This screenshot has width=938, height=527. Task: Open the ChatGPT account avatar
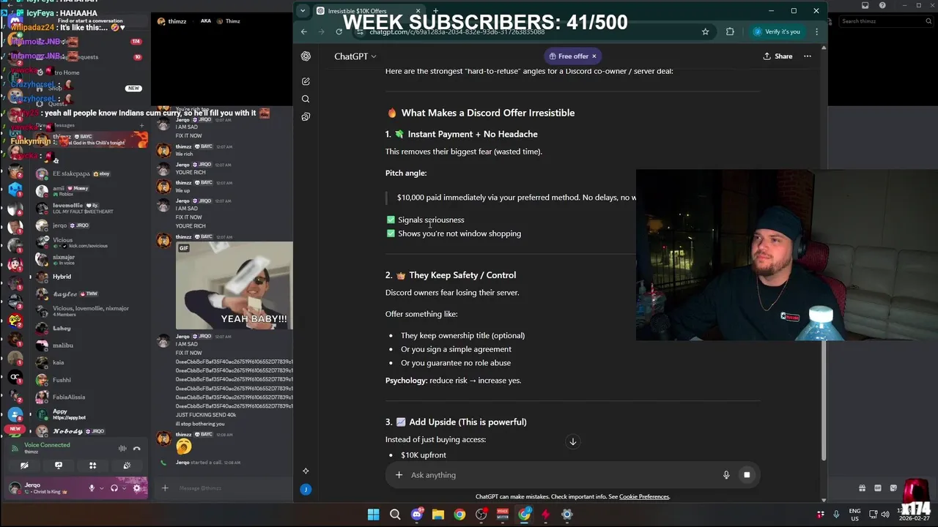point(306,489)
